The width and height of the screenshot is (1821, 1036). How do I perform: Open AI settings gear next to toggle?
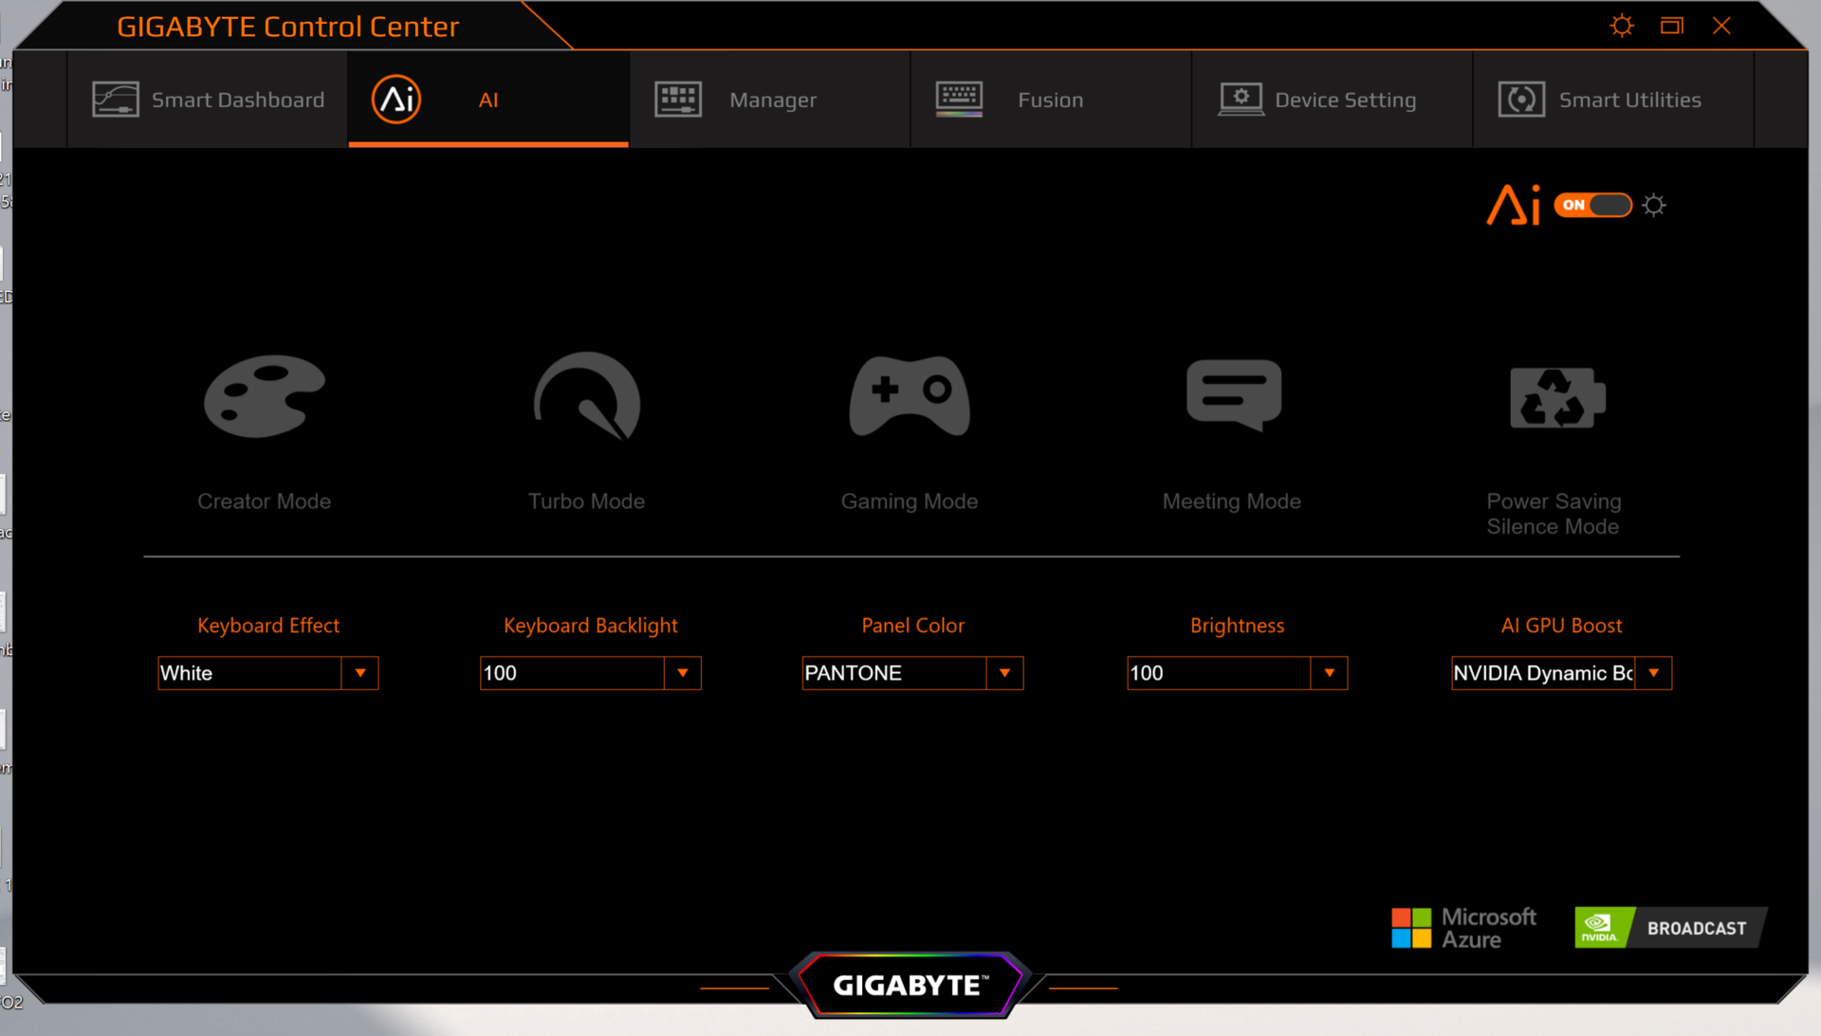tap(1654, 206)
